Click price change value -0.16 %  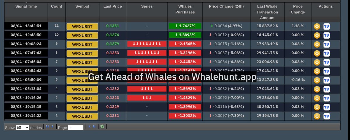pos(298,80)
